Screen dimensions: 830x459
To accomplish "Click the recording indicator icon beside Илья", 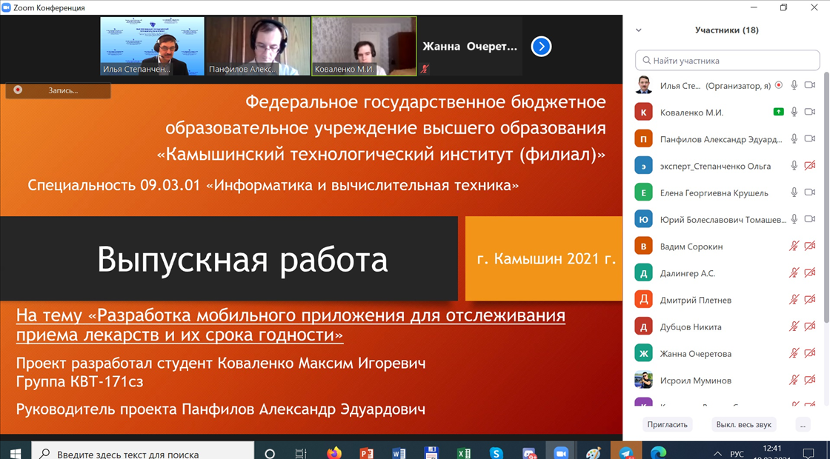I will pyautogui.click(x=778, y=86).
